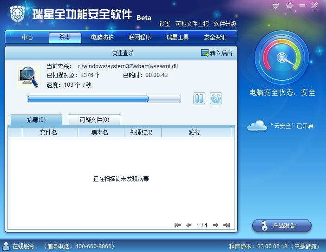Go to next results page
Image resolution: width=326 pixels, height=252 pixels.
215,225
